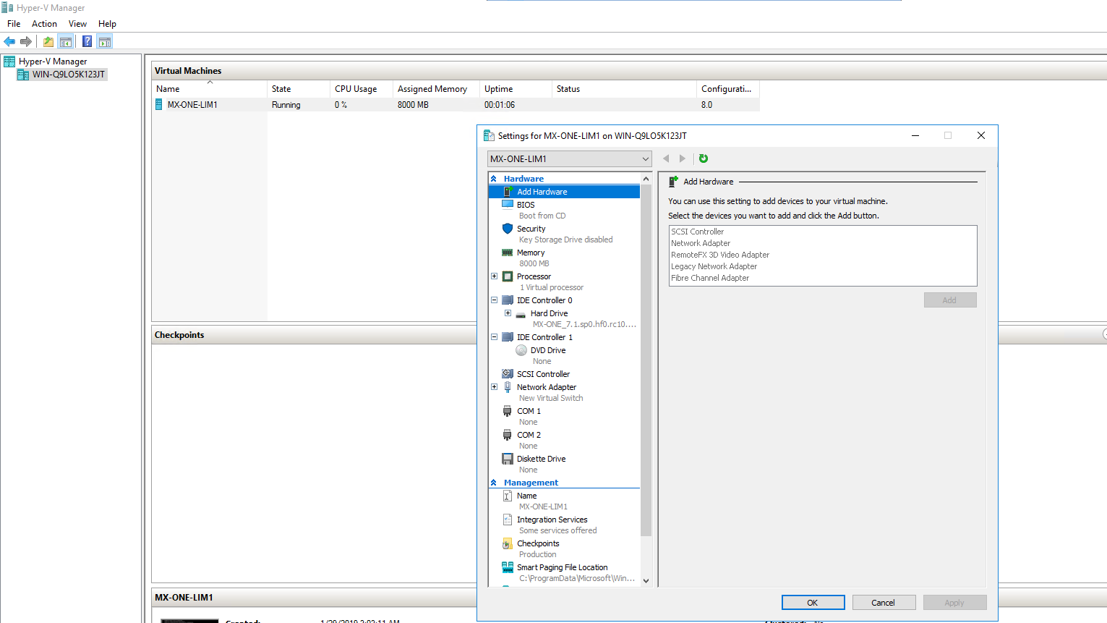1107x623 pixels.
Task: Select the Memory hardware item
Action: 531,253
